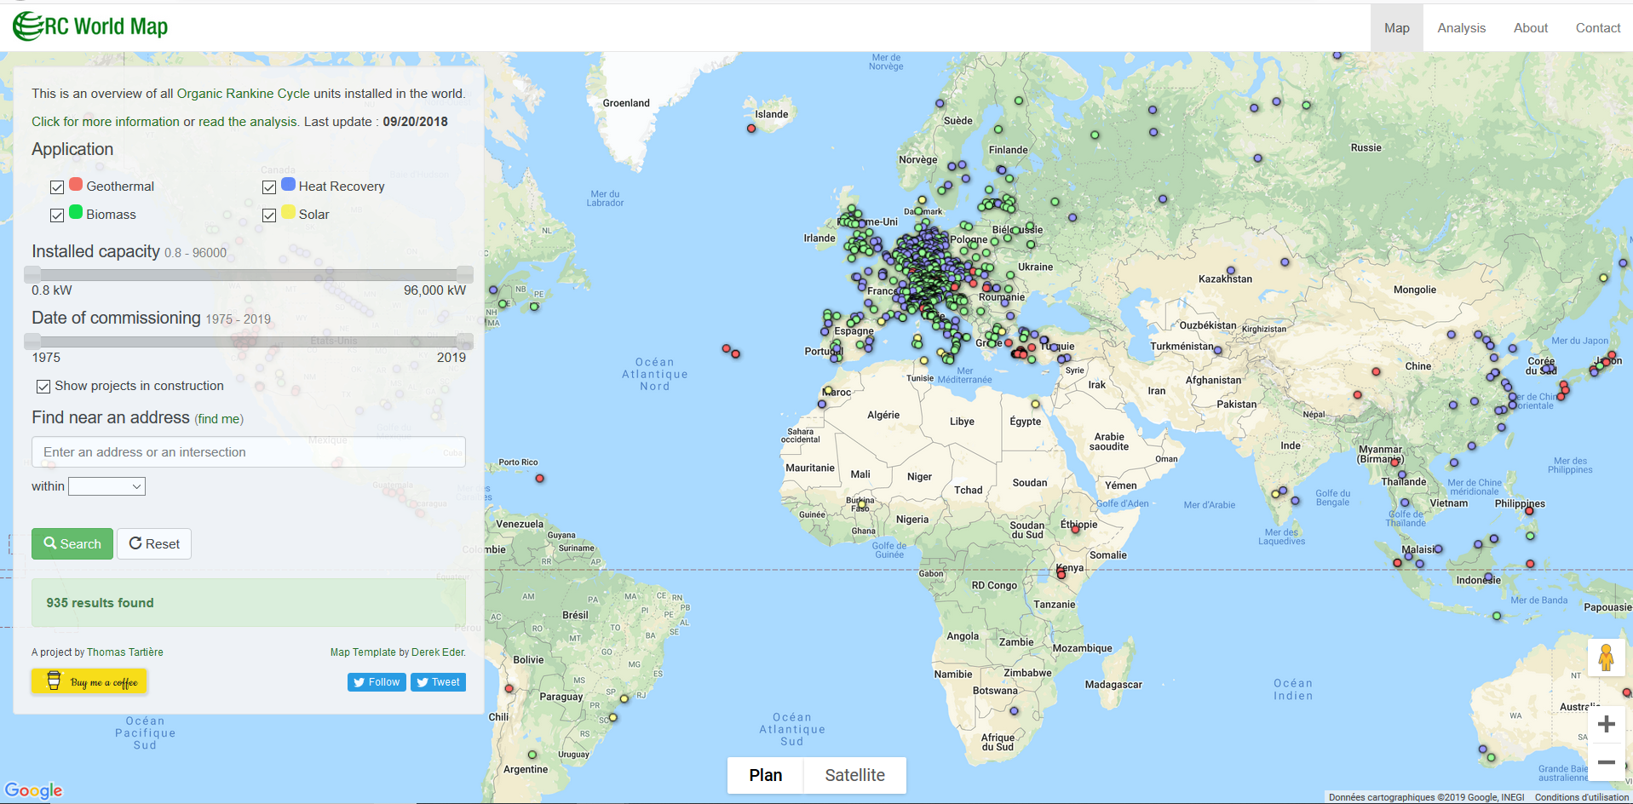The height and width of the screenshot is (804, 1633).
Task: Zoom in using the plus button
Action: click(x=1606, y=724)
